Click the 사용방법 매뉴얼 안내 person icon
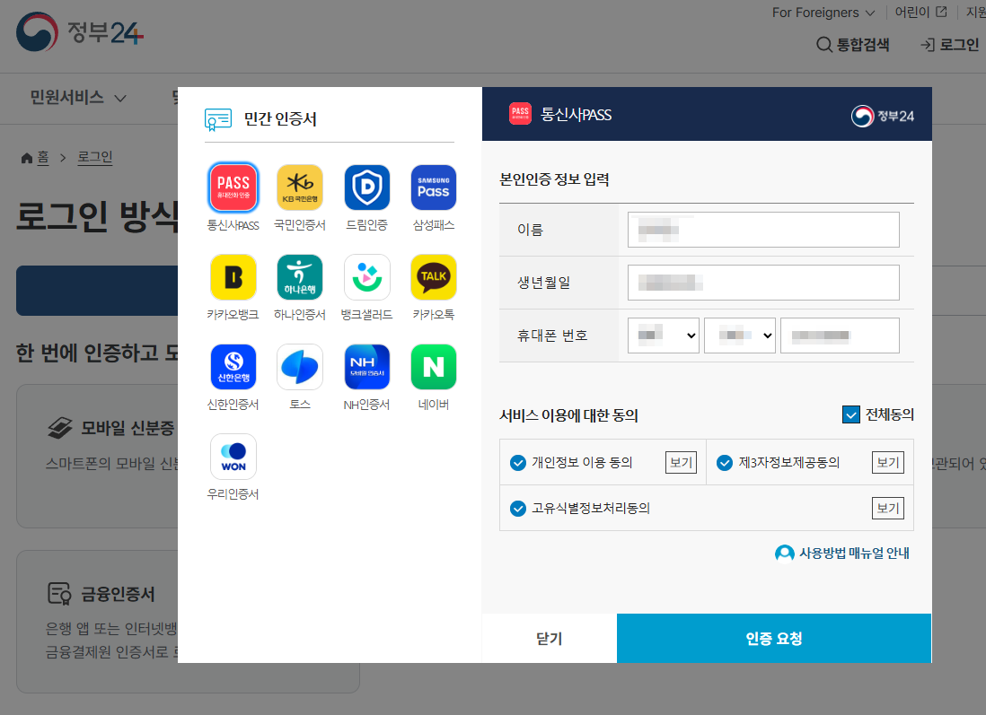This screenshot has height=715, width=986. 784,554
